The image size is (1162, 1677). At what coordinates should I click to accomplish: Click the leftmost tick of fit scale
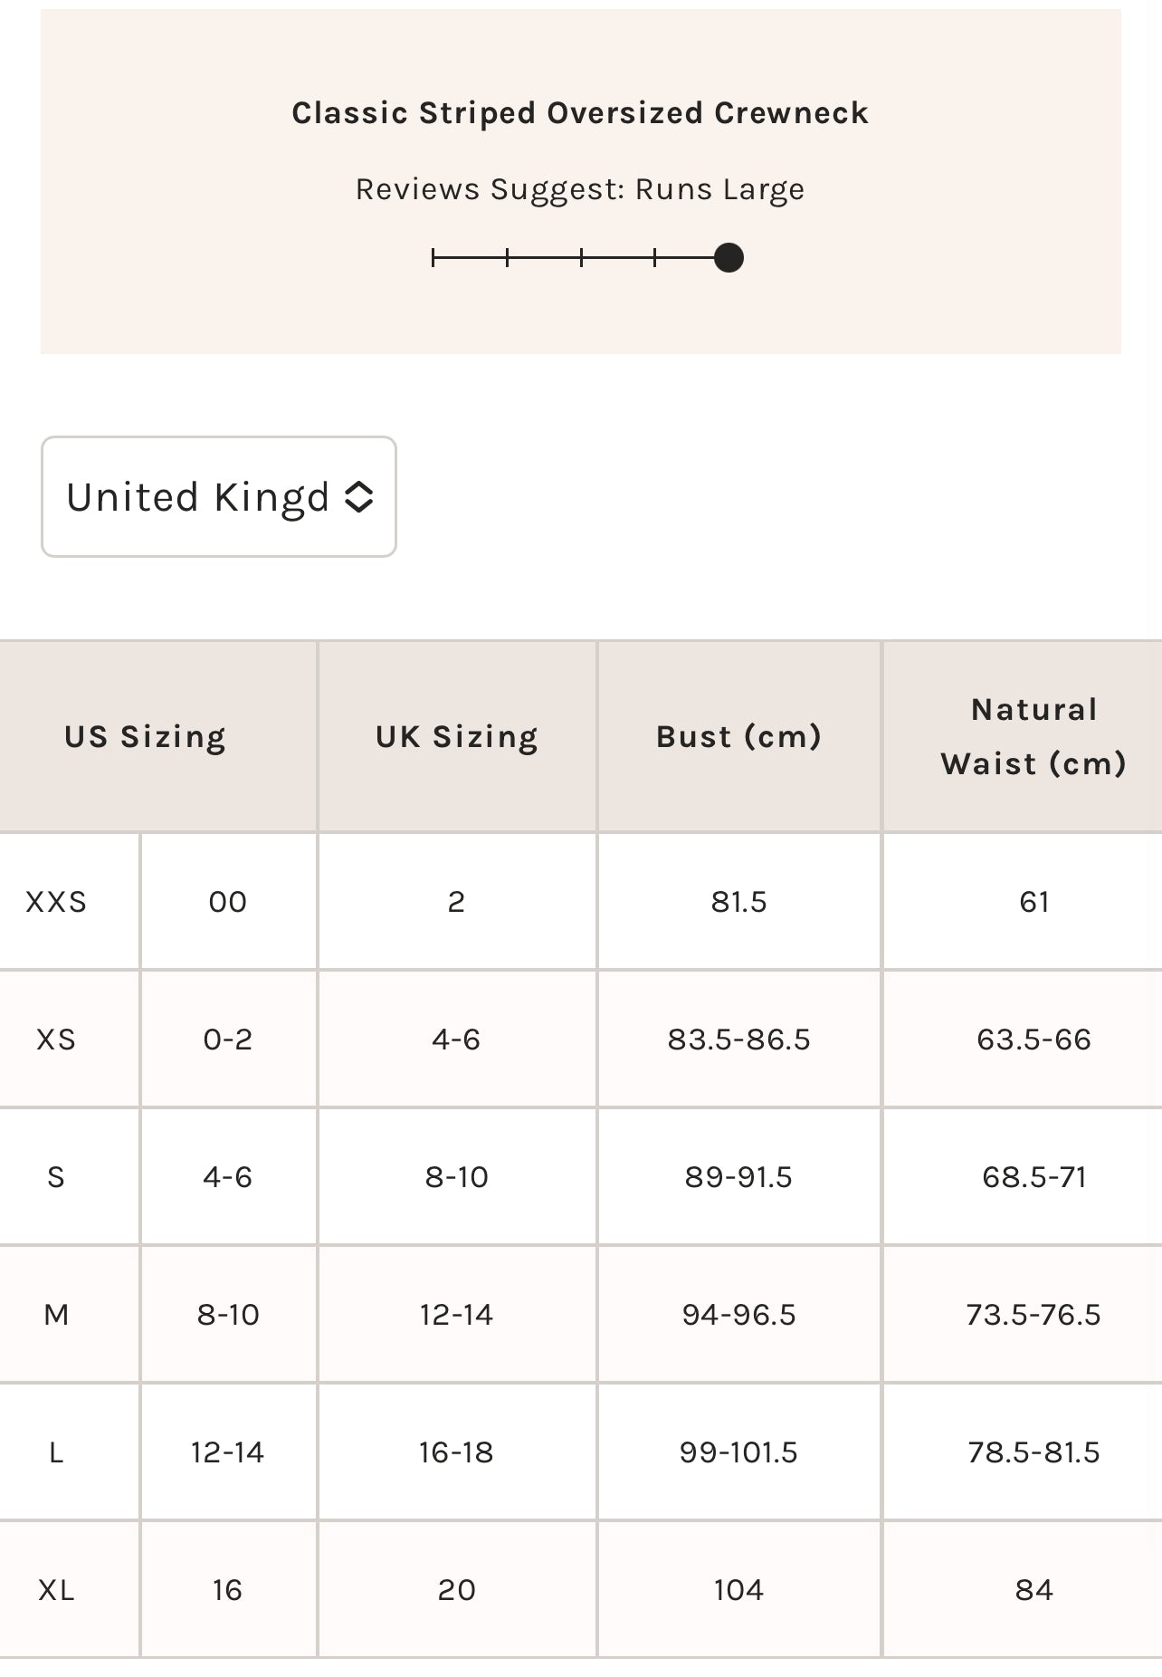[x=433, y=258]
